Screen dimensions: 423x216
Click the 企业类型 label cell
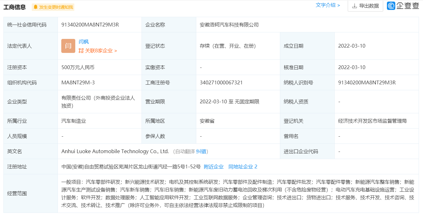30,102
